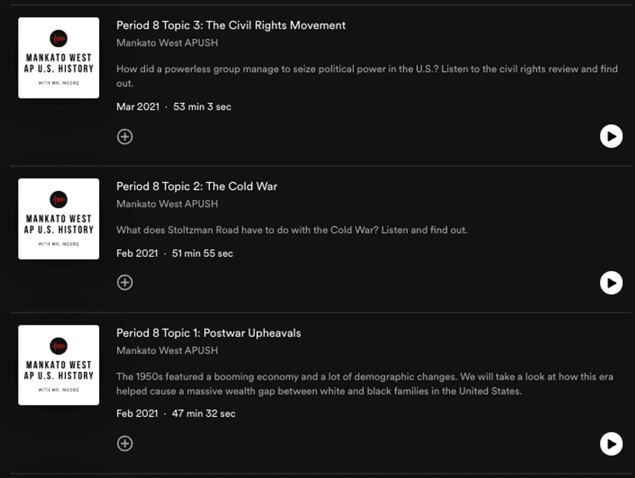Viewport: 635px width, 478px height.
Task: Add Civil Rights Movement episode to library
Action: pyautogui.click(x=125, y=137)
